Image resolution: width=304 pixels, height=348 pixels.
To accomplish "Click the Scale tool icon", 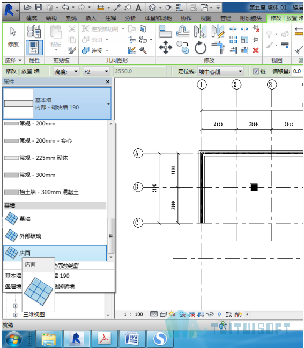I will tap(244, 40).
